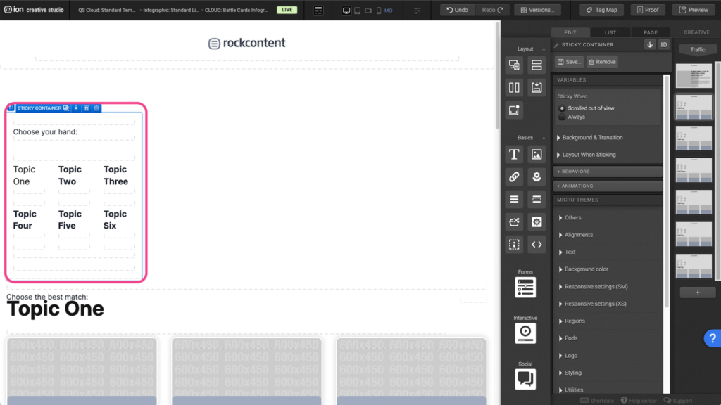This screenshot has height=405, width=721.
Task: Insert an HTML code element
Action: click(536, 244)
